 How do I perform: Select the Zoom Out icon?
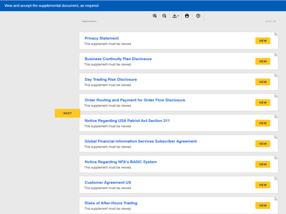[164, 16]
